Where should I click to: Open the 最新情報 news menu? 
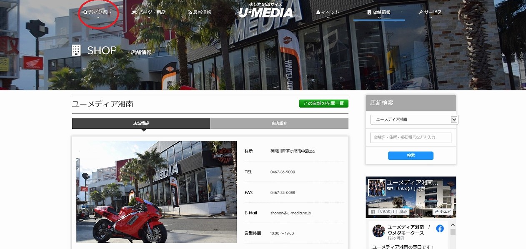coord(200,13)
